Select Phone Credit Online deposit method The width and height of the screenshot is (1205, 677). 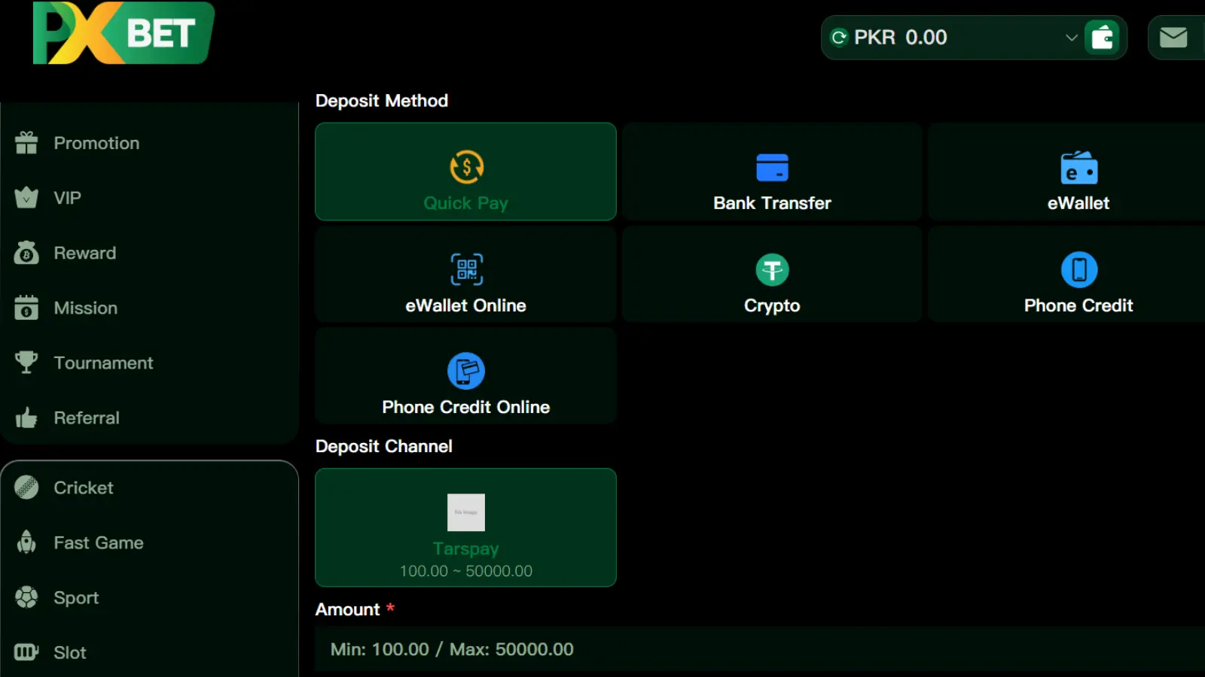[465, 376]
